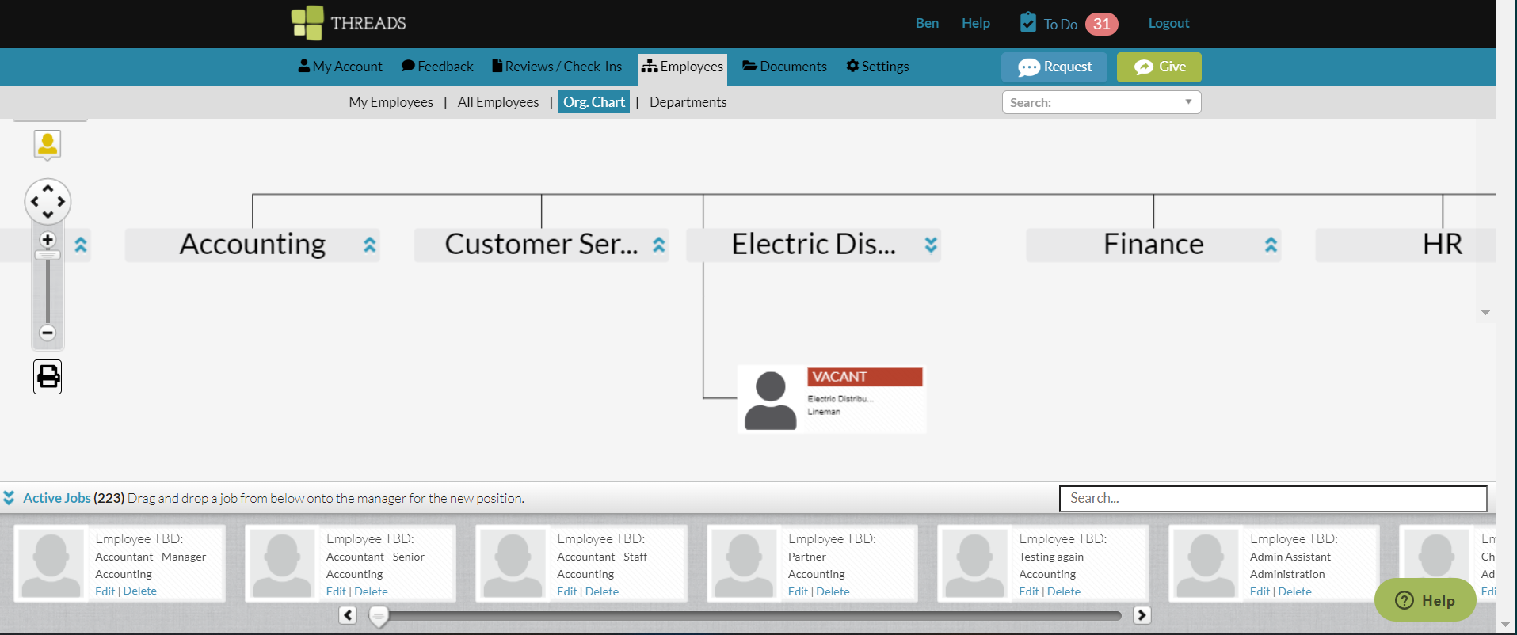The height and width of the screenshot is (635, 1517).
Task: Open the Documents tab
Action: pos(784,67)
